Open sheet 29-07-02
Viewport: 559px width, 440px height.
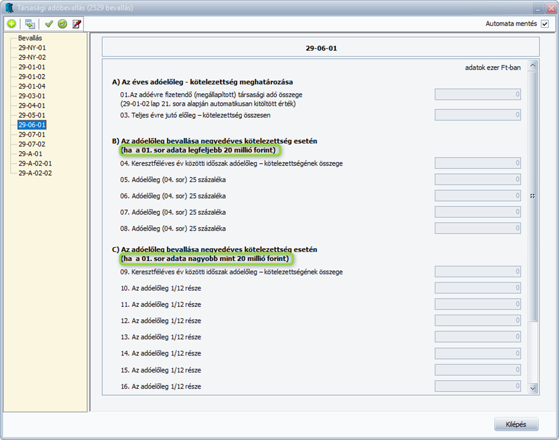32,144
